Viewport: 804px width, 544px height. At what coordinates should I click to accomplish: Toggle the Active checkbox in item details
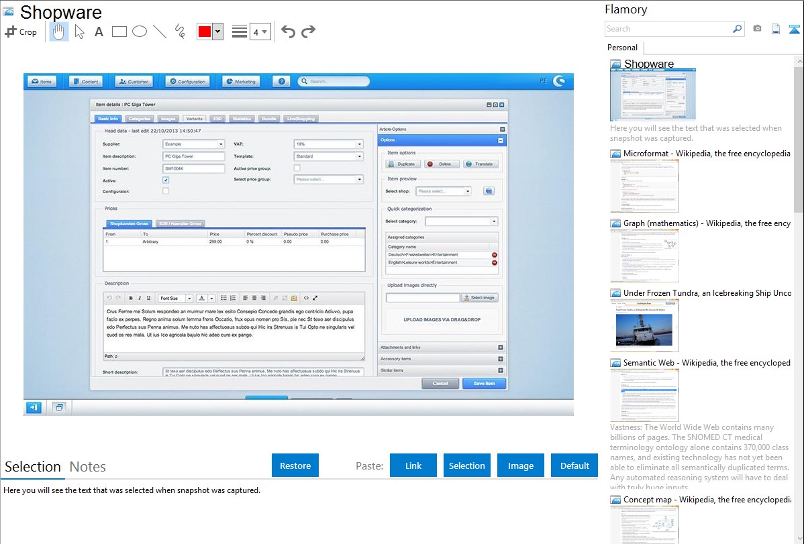166,180
